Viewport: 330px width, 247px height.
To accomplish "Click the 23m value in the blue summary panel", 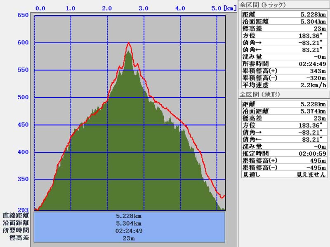I will 129,238.
